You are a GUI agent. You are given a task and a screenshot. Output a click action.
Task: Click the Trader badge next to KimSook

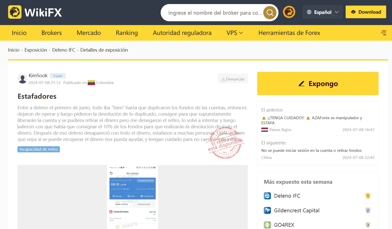click(58, 76)
